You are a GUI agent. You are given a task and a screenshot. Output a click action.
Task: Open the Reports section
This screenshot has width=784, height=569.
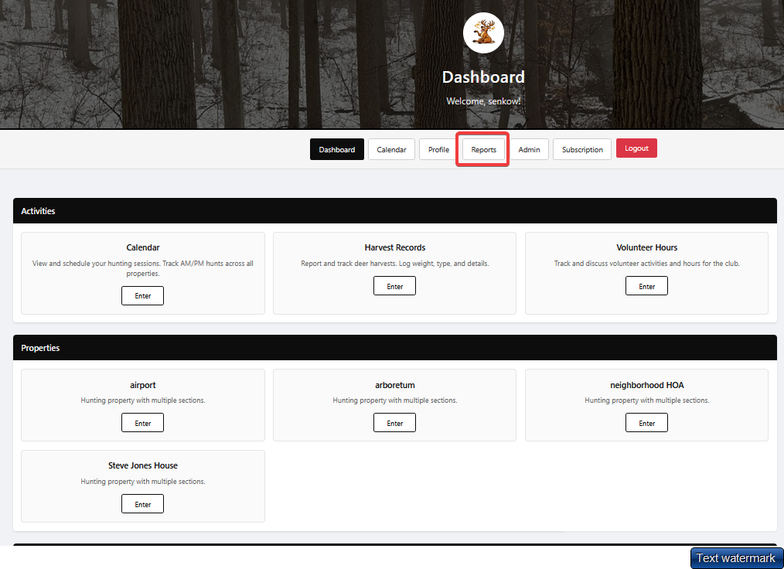point(482,148)
